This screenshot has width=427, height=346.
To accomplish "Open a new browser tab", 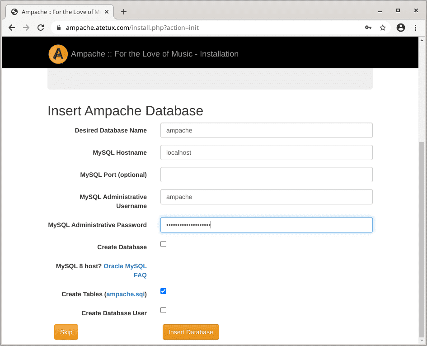I will [x=124, y=12].
